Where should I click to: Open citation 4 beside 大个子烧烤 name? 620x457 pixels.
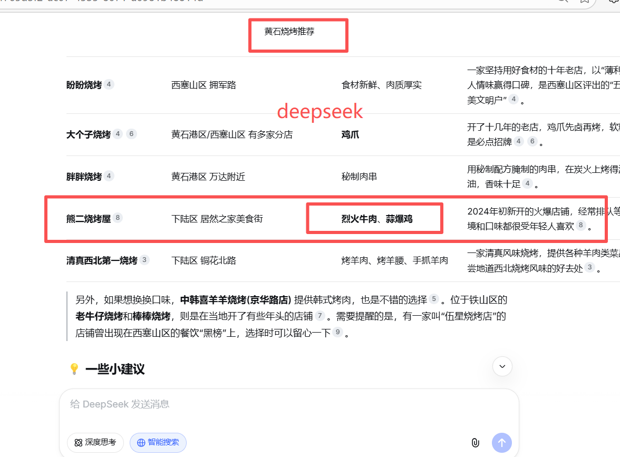(118, 134)
